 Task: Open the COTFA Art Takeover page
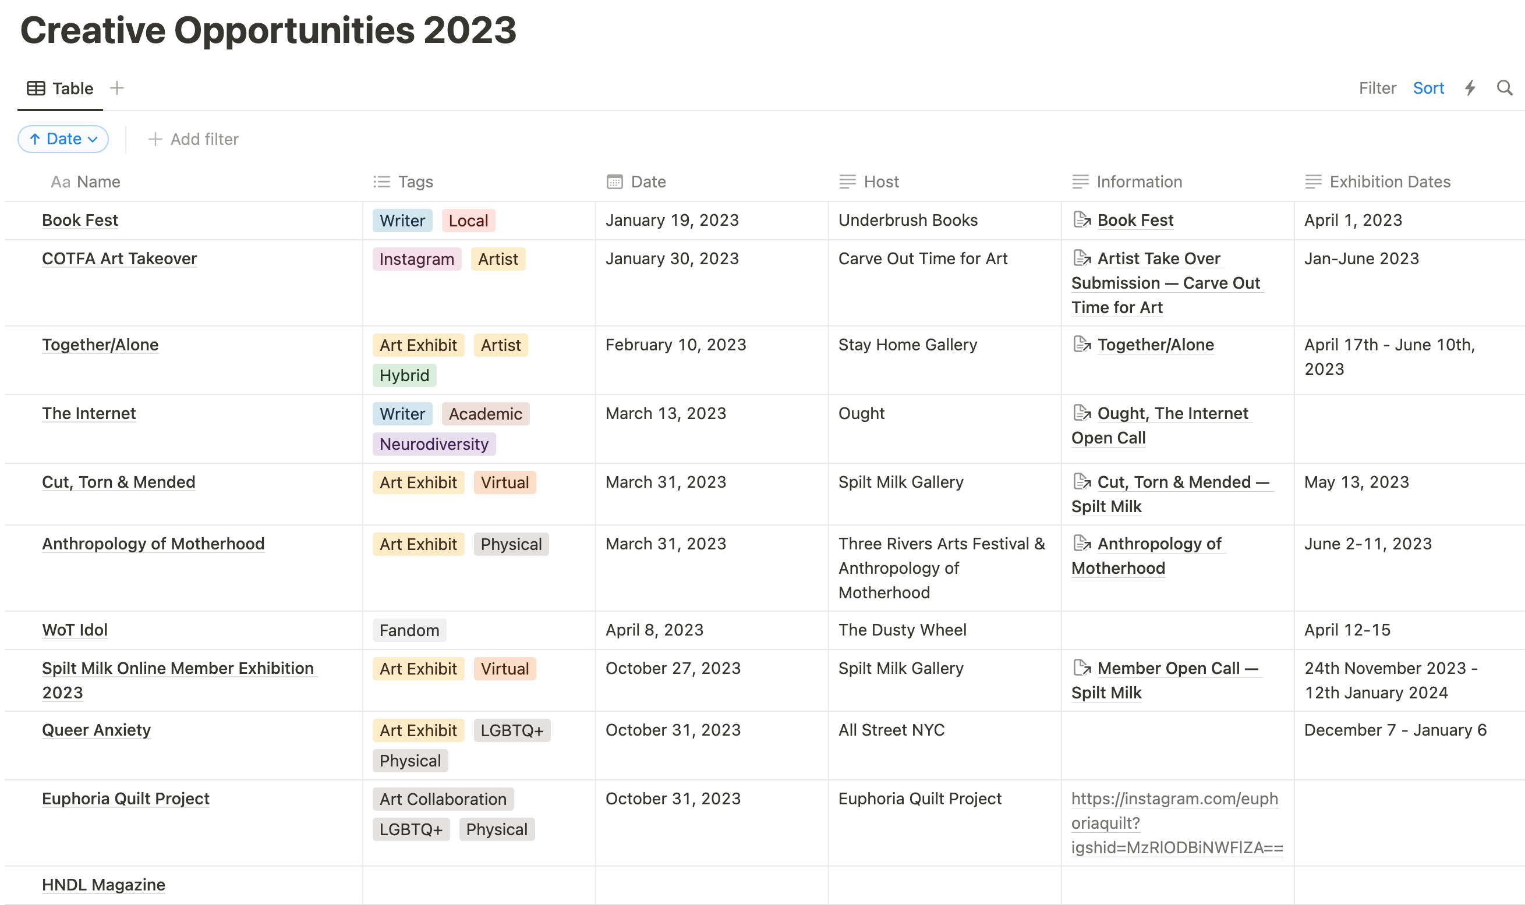(x=119, y=258)
